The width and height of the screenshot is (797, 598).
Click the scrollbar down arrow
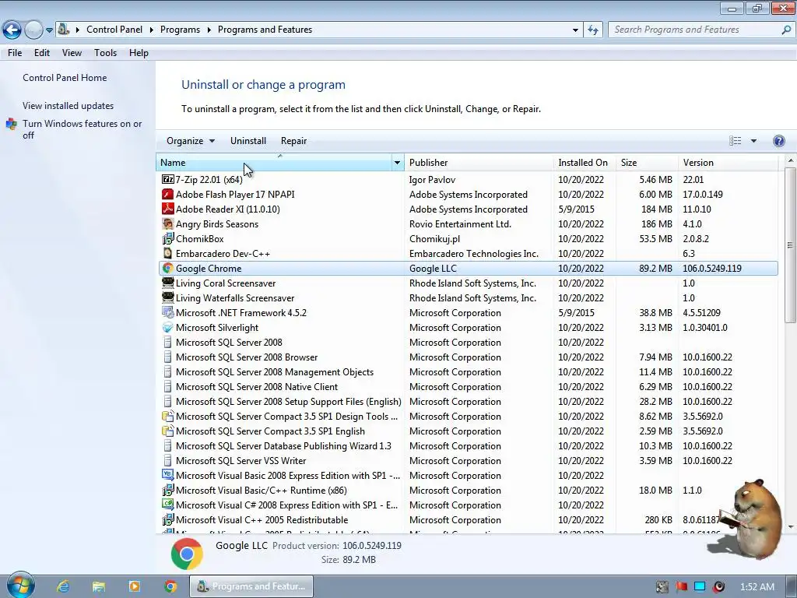tap(790, 527)
